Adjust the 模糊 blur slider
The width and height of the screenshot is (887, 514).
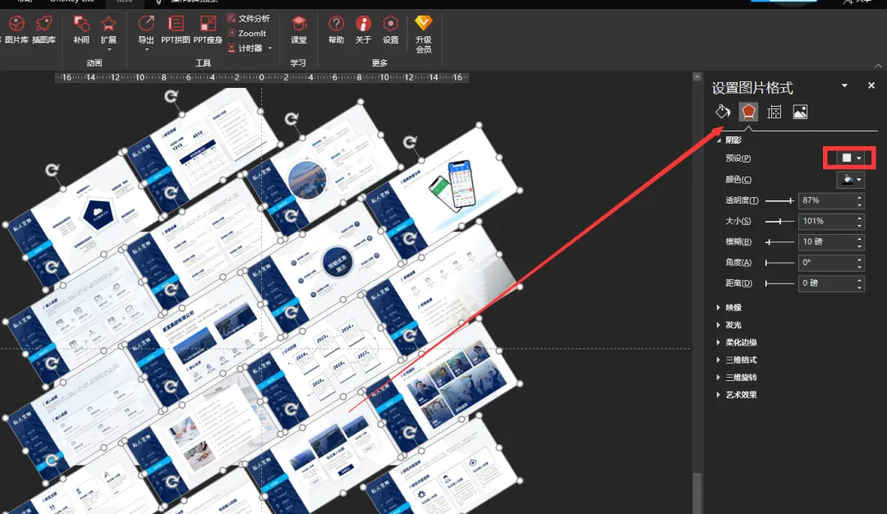(780, 242)
